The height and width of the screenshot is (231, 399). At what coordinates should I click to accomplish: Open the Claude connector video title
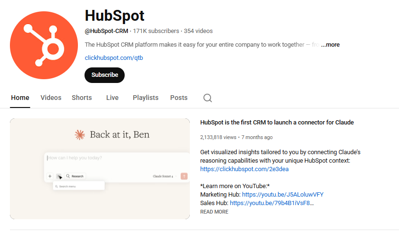point(277,123)
